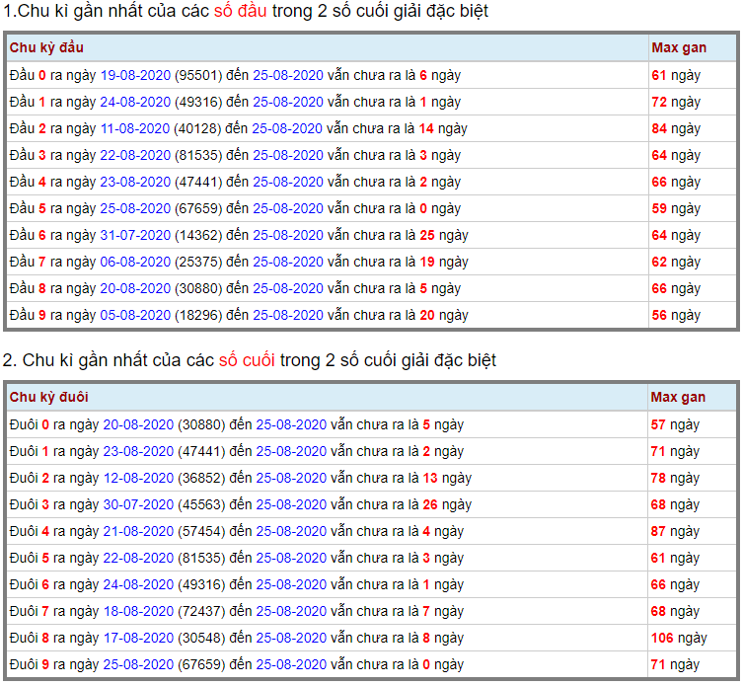The height and width of the screenshot is (686, 743).
Task: Click end date 25-08-2020 in Đuôi 3 row
Action: (291, 504)
